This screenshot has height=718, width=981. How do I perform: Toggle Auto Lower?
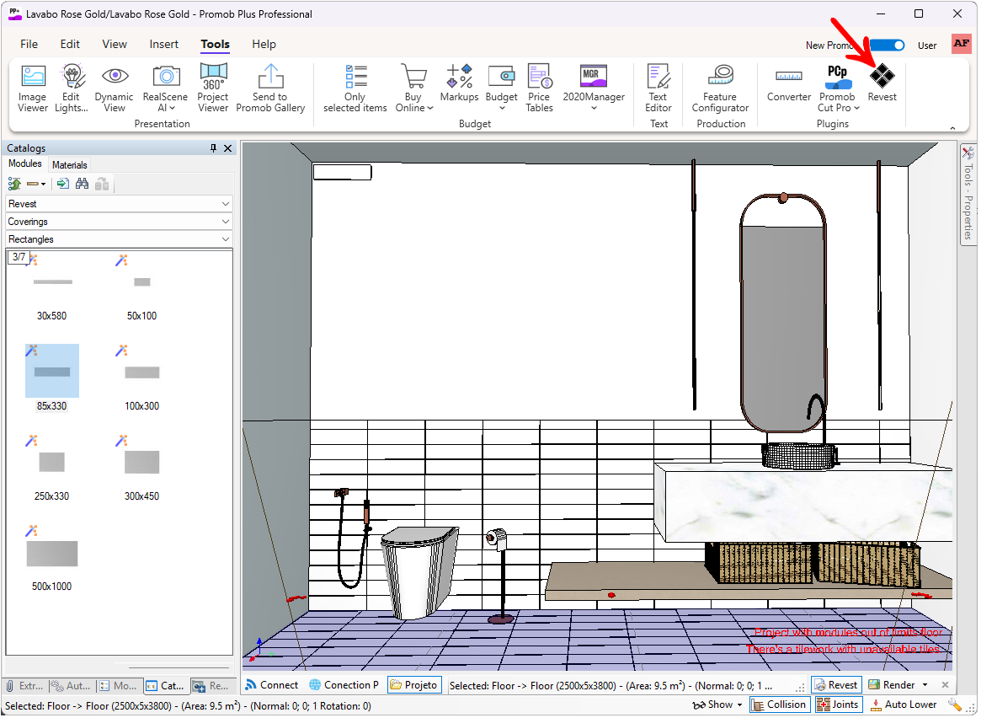(x=904, y=705)
